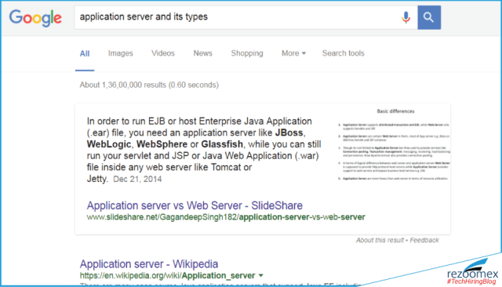Click the Dec 21, 2014 snippet date
The width and height of the screenshot is (502, 287).
(137, 179)
